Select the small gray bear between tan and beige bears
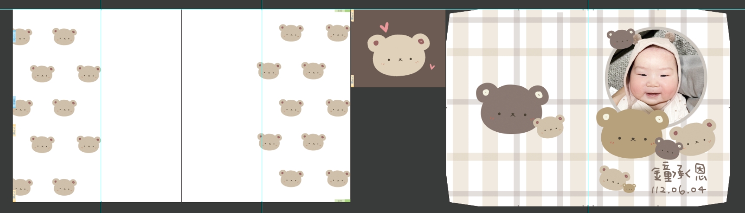The height and width of the screenshot is (213, 745). point(668,149)
